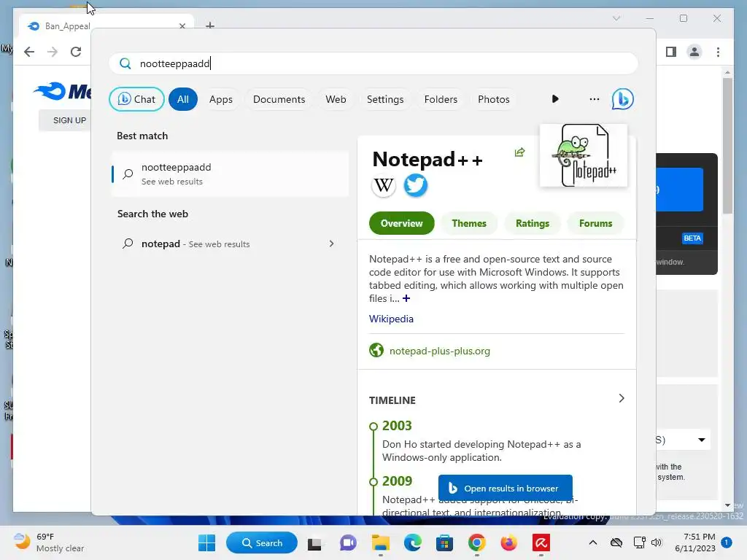Image resolution: width=747 pixels, height=560 pixels.
Task: Switch to the Overview tab
Action: pos(402,223)
